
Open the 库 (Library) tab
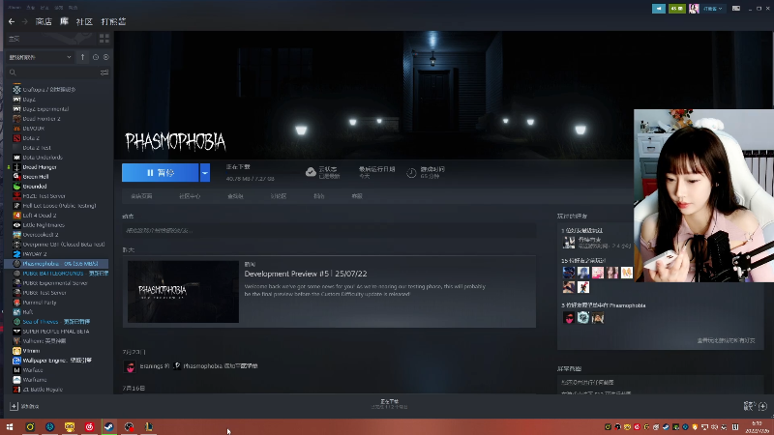coord(64,21)
